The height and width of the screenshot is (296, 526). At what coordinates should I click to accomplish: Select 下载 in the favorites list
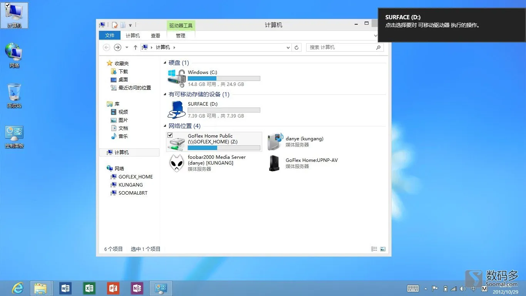pos(123,72)
